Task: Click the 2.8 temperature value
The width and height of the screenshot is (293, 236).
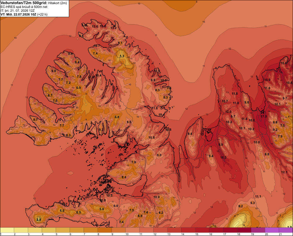Action: (x=39, y=220)
